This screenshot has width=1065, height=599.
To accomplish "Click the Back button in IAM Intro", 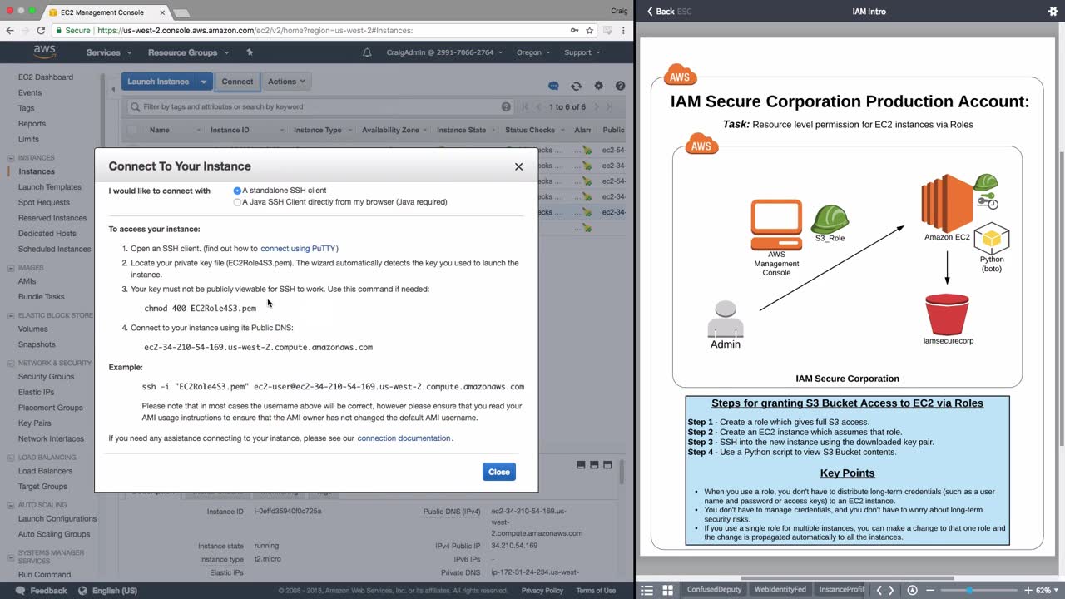I will coord(661,12).
